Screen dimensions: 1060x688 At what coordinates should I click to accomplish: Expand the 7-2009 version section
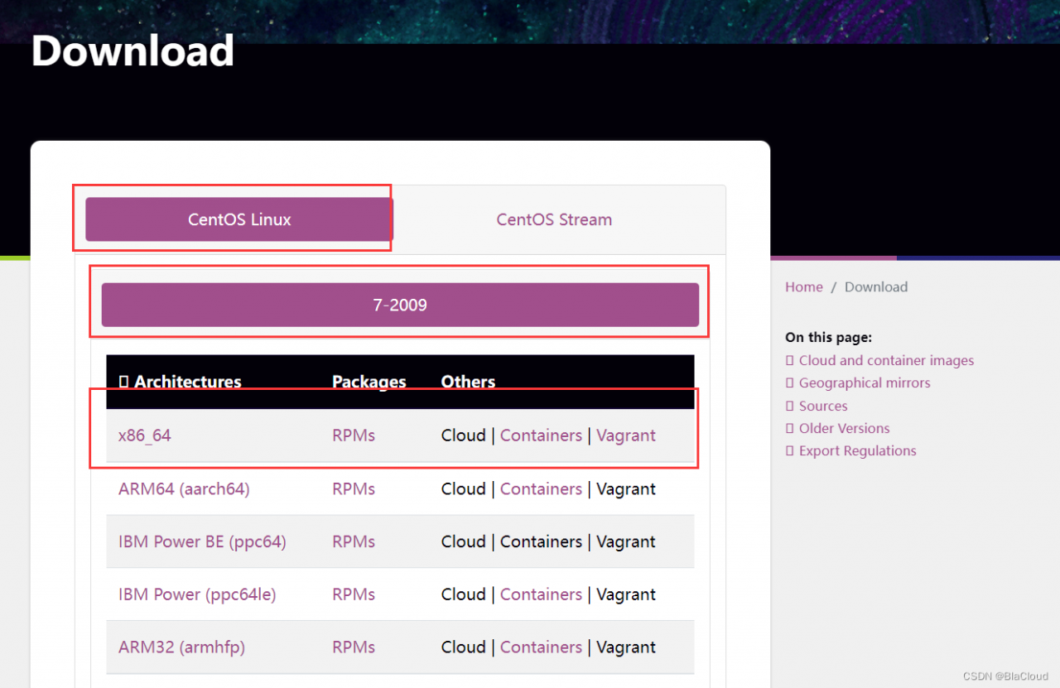coord(400,305)
